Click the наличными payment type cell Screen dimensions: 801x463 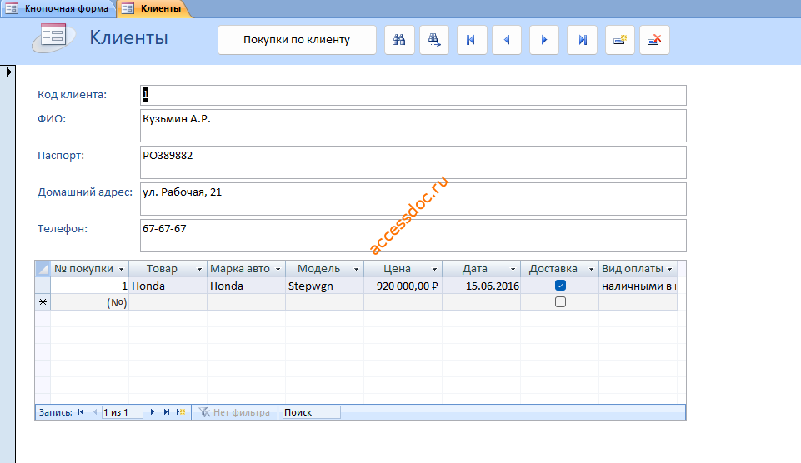pyautogui.click(x=638, y=286)
